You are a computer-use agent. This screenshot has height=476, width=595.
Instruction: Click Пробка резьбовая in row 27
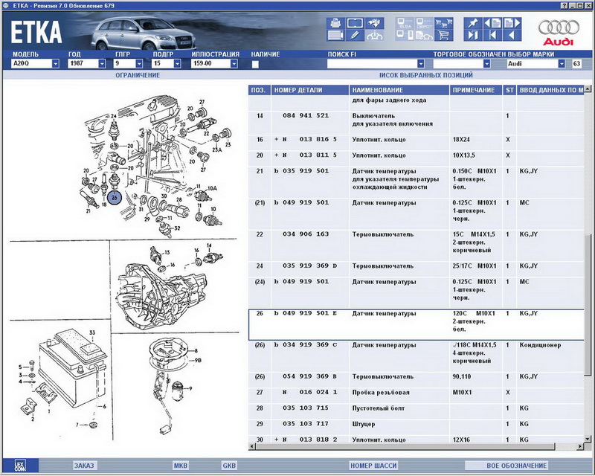[x=381, y=393]
